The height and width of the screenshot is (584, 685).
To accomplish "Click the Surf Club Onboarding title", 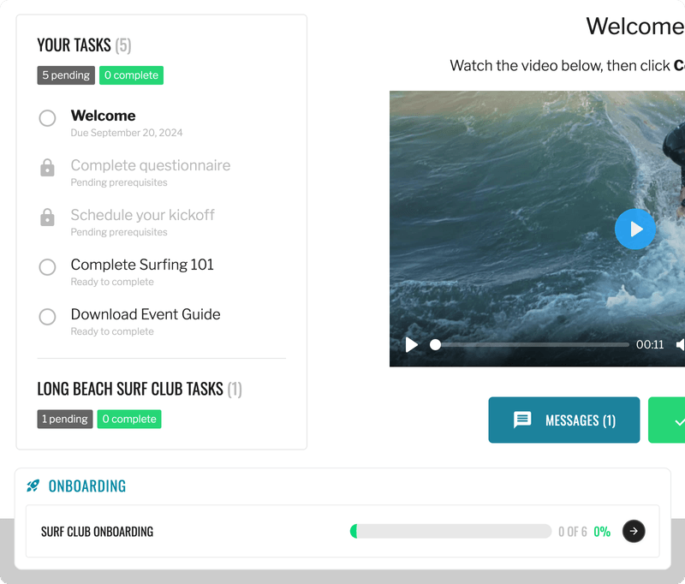I will (x=97, y=532).
